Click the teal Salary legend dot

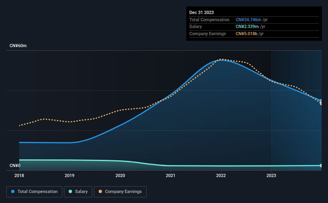click(70, 191)
